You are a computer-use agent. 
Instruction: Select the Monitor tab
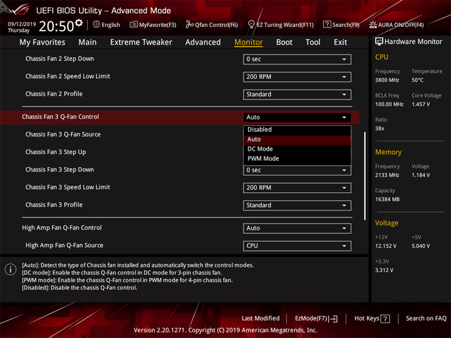(x=249, y=43)
